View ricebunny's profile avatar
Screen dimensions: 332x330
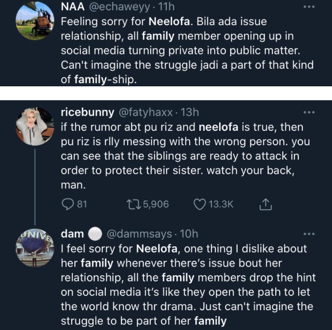[x=35, y=126]
